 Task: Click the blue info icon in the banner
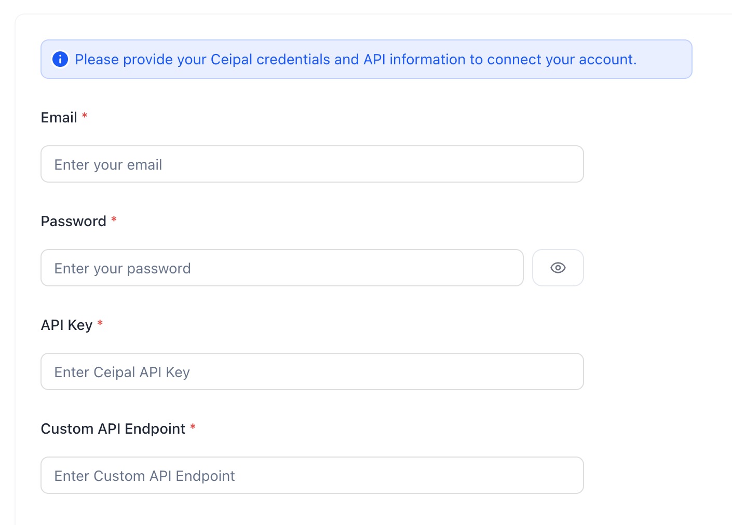click(x=60, y=59)
